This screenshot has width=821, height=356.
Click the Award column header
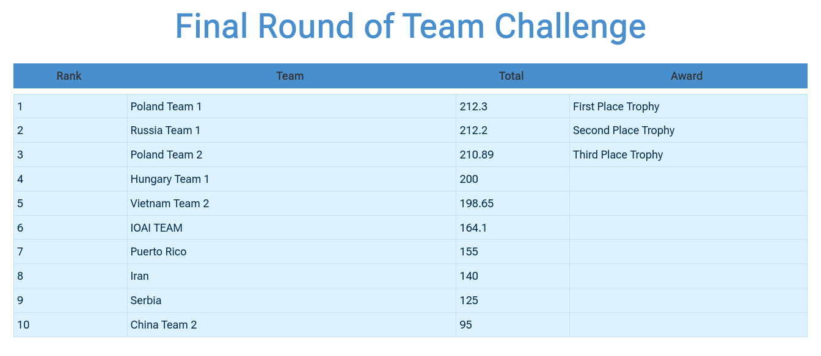[x=687, y=76]
